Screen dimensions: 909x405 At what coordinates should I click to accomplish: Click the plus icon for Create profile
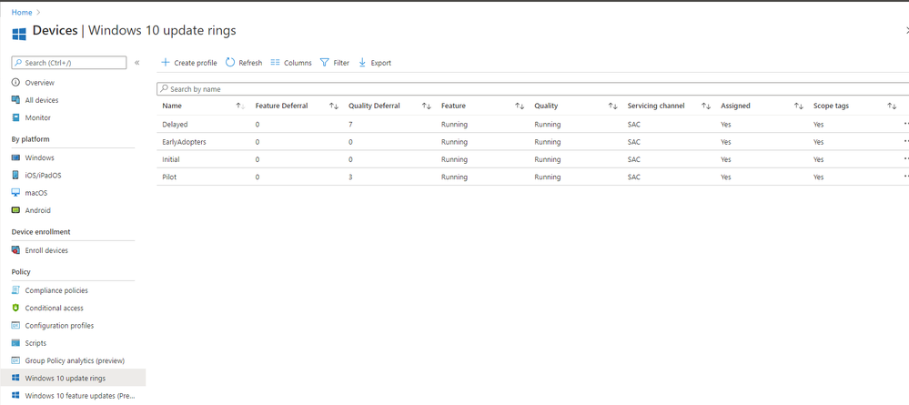166,62
